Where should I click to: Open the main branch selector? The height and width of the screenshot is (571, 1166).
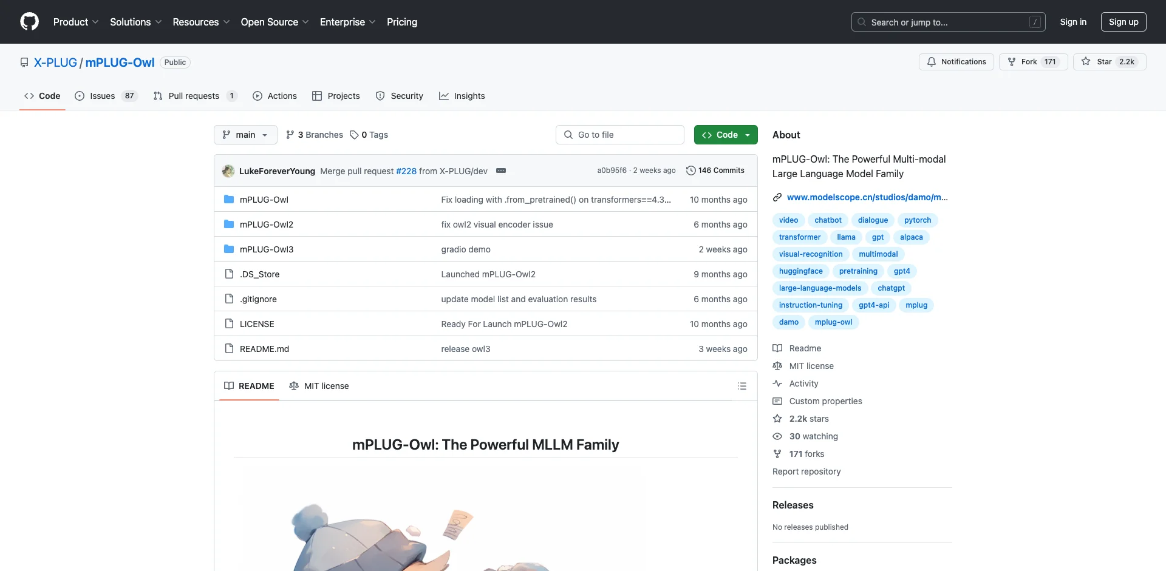(x=245, y=135)
